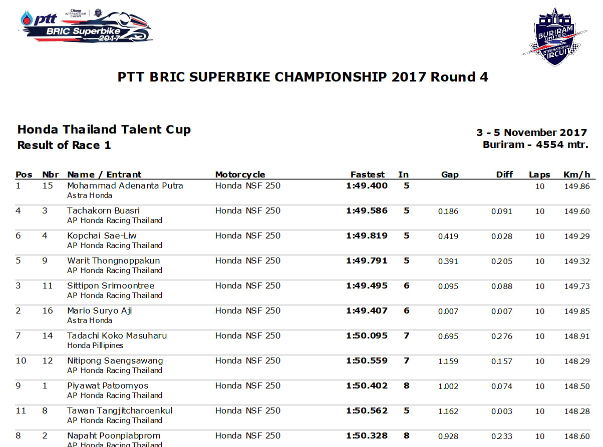Click the Result of Race 1 subtitle
603x447 pixels.
click(x=64, y=145)
